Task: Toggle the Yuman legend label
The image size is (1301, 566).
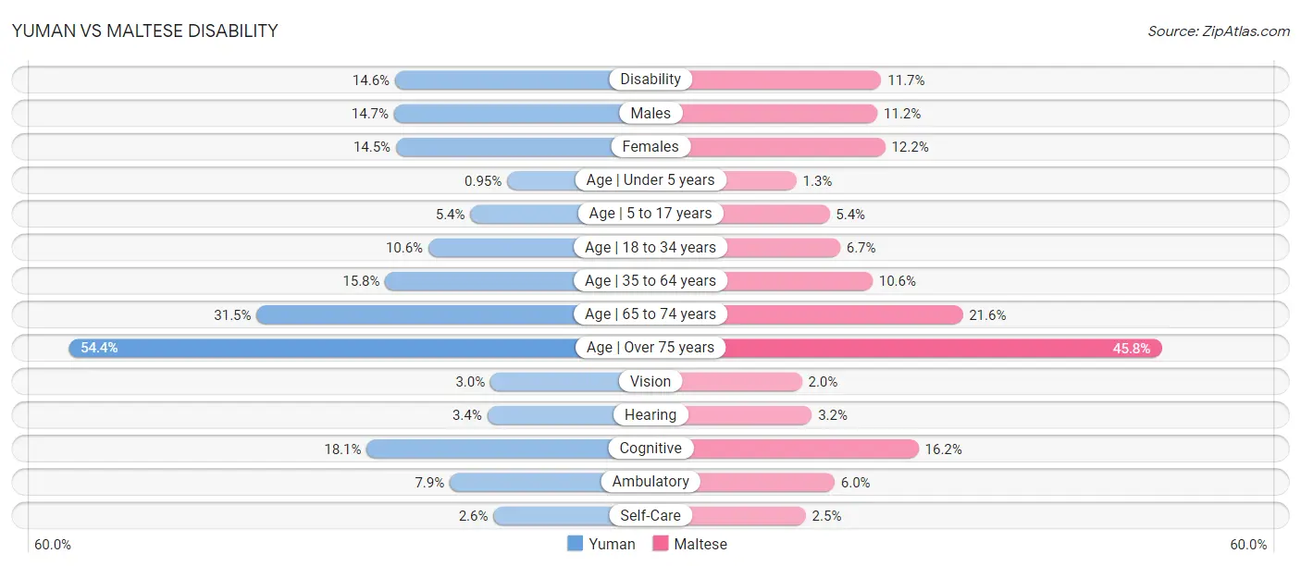Action: [x=612, y=544]
